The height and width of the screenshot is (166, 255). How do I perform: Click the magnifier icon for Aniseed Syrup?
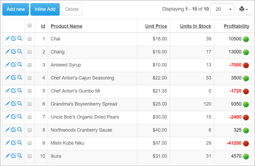pyautogui.click(x=20, y=64)
